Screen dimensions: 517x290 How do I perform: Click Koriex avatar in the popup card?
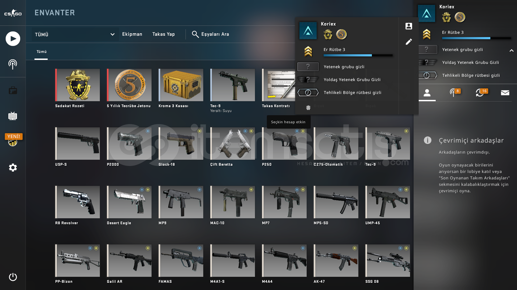coord(308,31)
